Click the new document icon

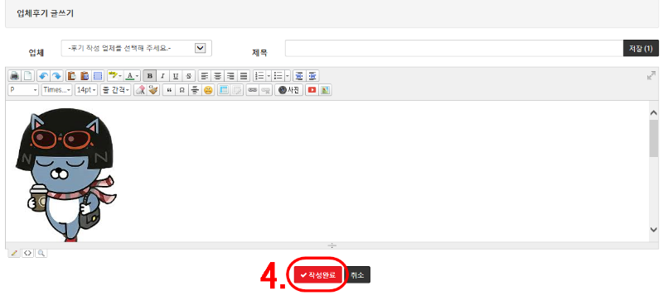click(28, 76)
